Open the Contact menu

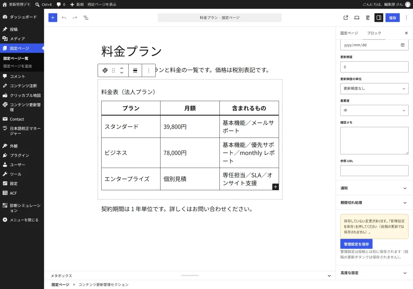pos(22,119)
